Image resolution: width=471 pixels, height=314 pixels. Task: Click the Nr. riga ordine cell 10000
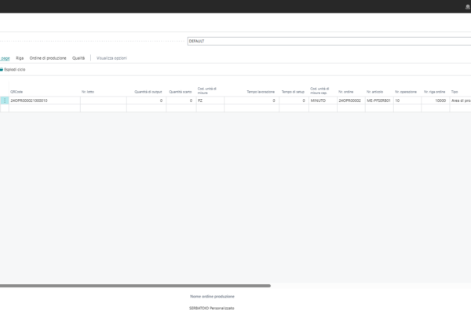pos(435,101)
